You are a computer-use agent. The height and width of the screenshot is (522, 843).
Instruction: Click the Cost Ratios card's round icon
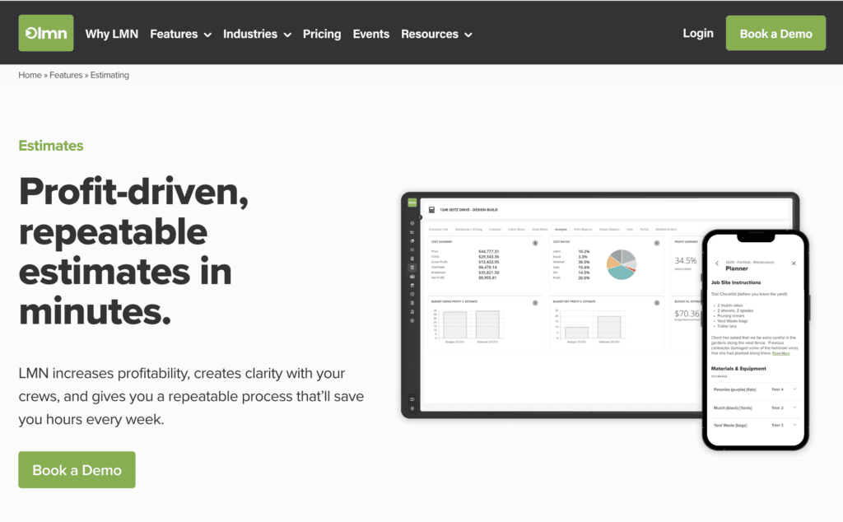(x=656, y=243)
